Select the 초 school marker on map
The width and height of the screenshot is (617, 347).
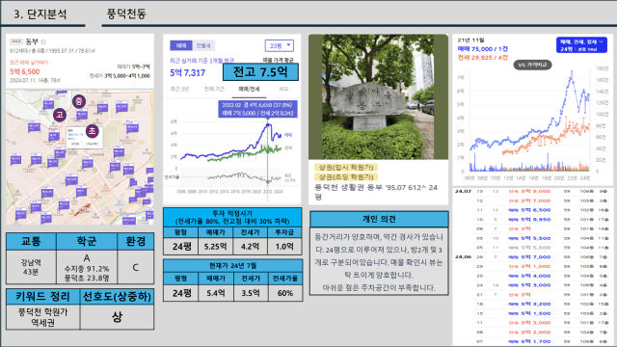tap(92, 131)
